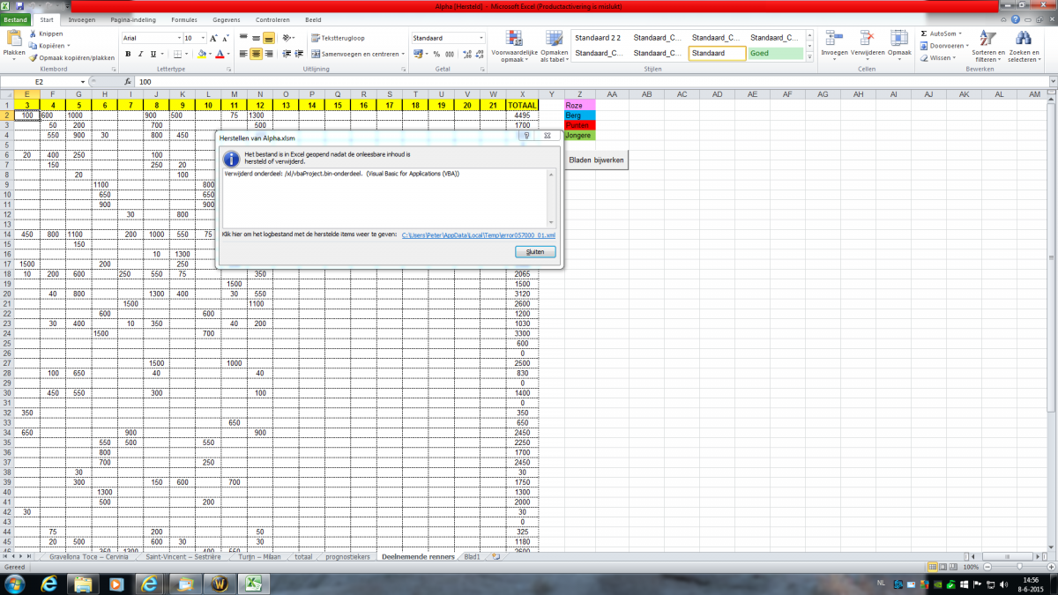Expand the formula bar
The image size is (1058, 595).
click(1053, 81)
